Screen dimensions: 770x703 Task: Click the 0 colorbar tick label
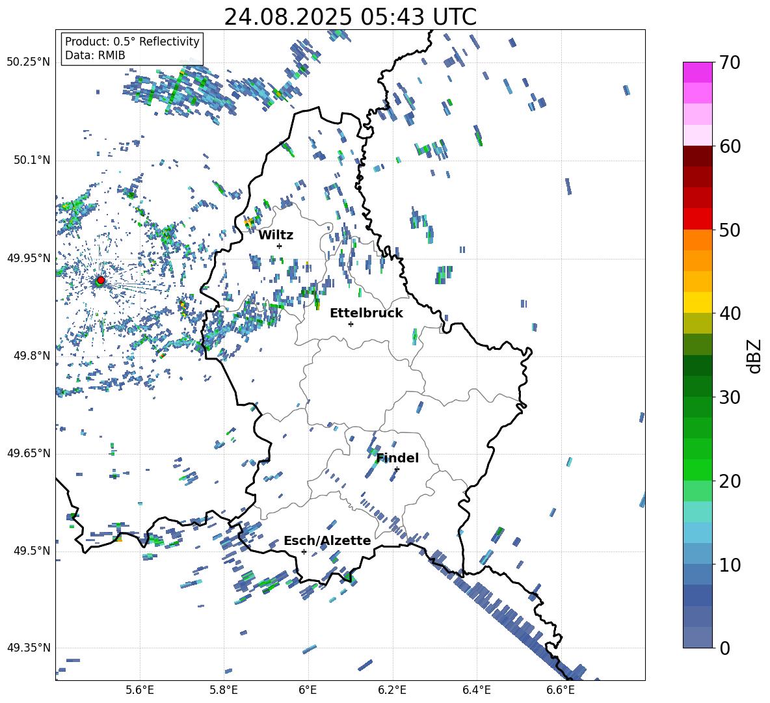point(724,648)
